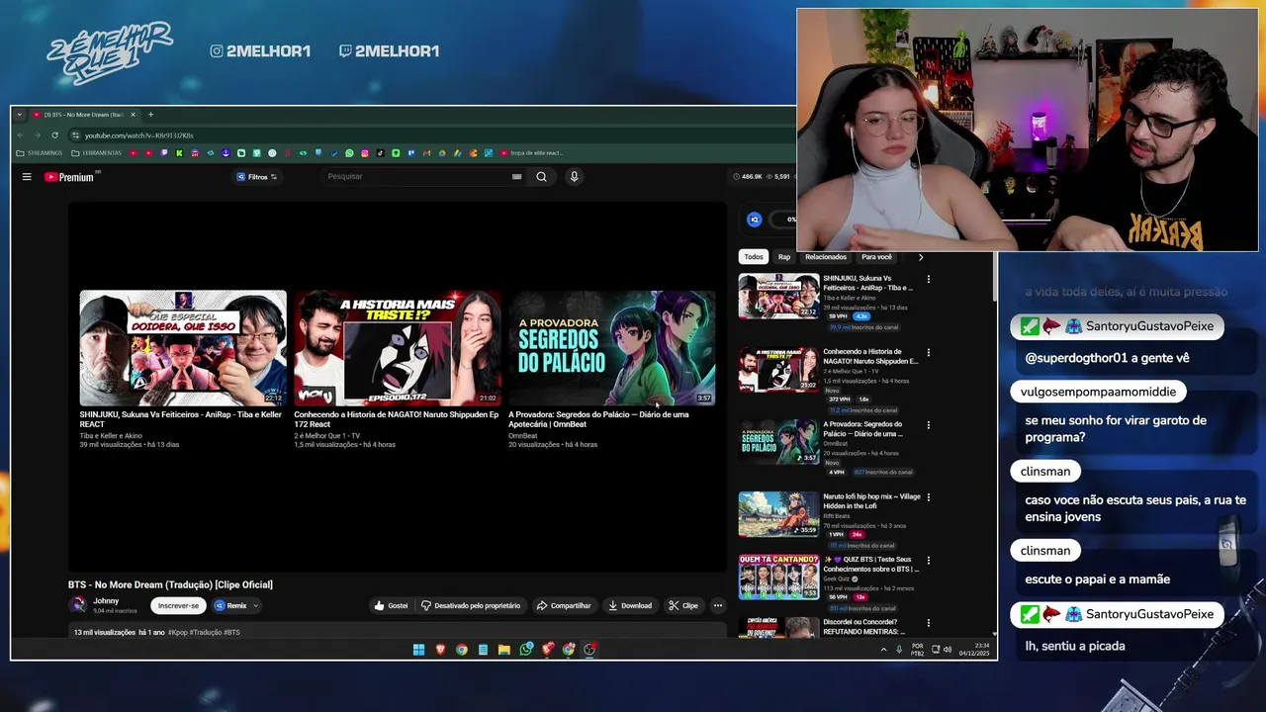This screenshot has width=1266, height=712.
Task: Open options for A Provadora sidebar video
Action: [928, 425]
